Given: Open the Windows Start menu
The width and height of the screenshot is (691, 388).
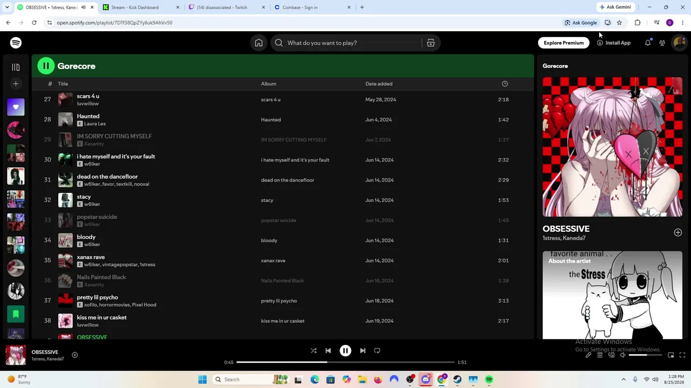Looking at the screenshot, I should click(202, 379).
